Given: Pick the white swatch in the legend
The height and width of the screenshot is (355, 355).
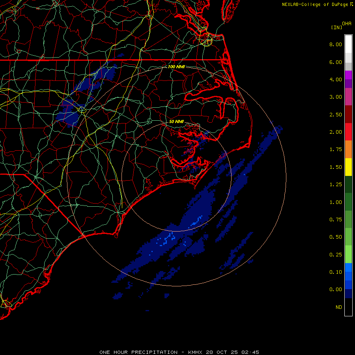Looking at the screenshot, I should (348, 44).
